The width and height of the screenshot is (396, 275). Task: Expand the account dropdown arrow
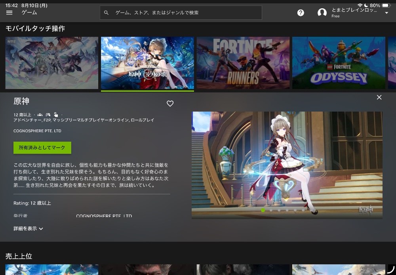point(386,13)
